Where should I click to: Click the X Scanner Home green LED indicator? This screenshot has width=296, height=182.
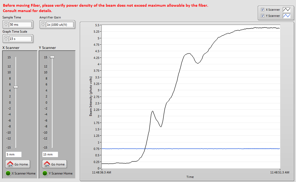tap(8, 173)
